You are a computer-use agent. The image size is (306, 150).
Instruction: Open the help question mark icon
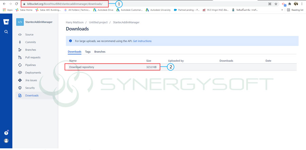(6, 133)
